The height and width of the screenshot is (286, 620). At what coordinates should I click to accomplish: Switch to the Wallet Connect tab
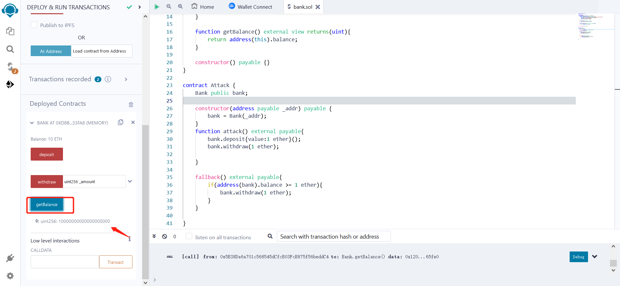pyautogui.click(x=251, y=7)
